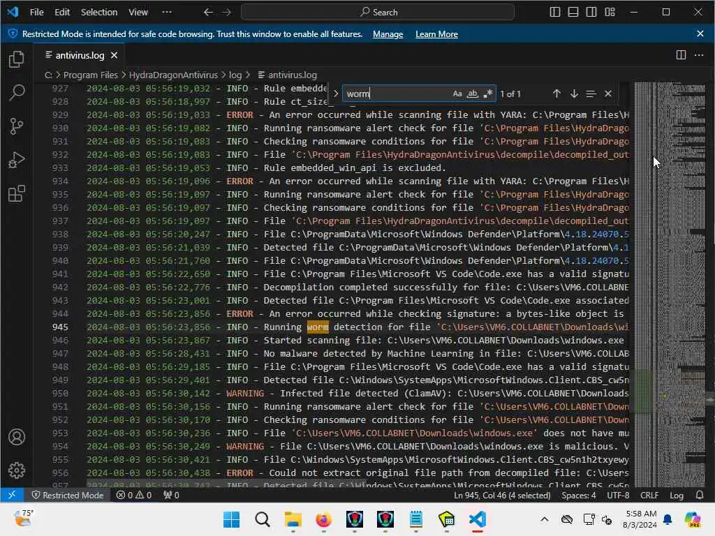The height and width of the screenshot is (536, 715).
Task: Open the Selection menu
Action: coord(99,13)
